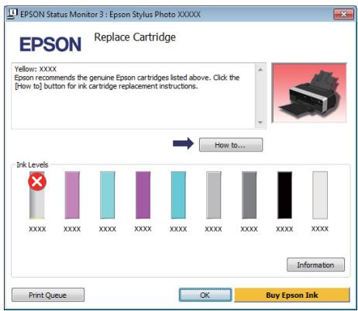Select the cyan ink level bar

(x=178, y=195)
